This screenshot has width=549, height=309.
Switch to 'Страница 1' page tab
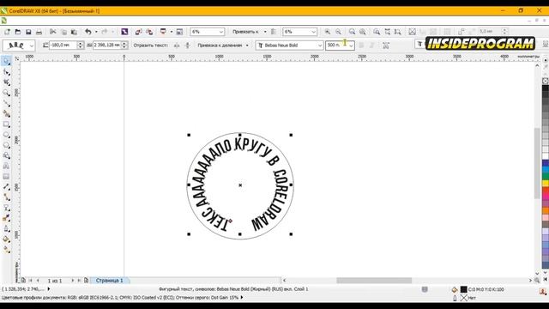[x=110, y=281]
